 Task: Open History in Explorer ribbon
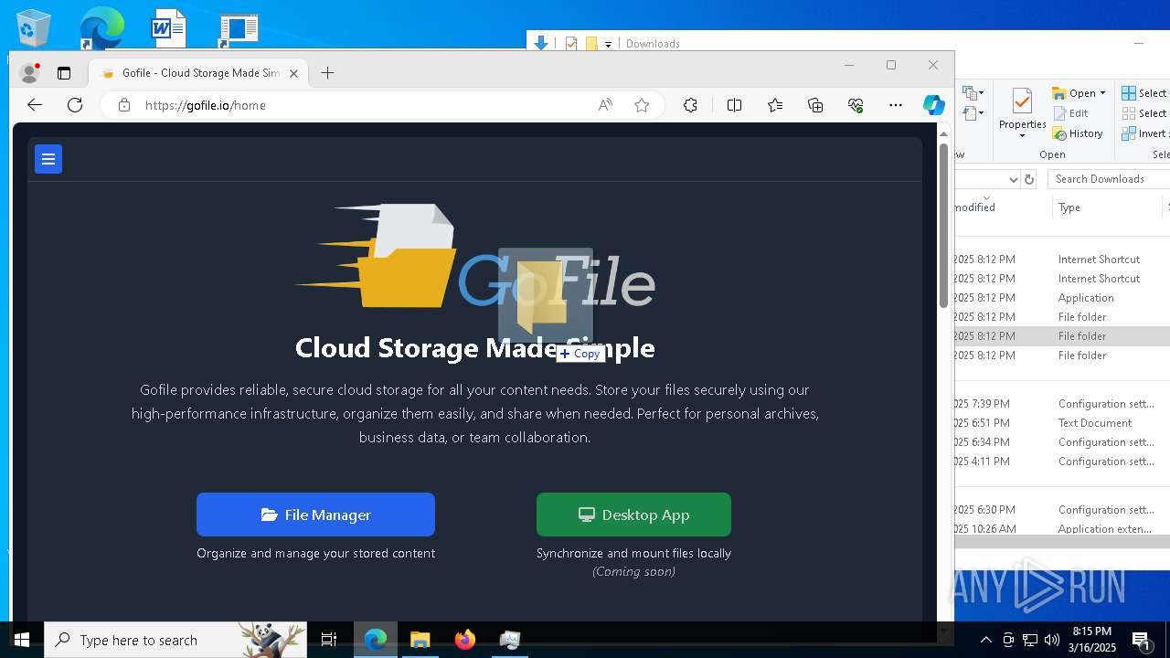pyautogui.click(x=1078, y=133)
